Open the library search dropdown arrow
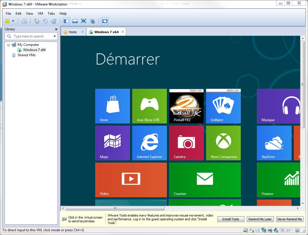 point(55,36)
